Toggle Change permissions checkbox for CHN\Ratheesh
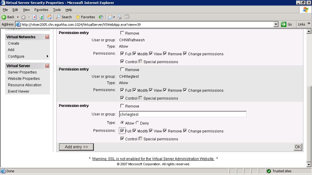The height and width of the screenshot is (175, 312). (185, 53)
